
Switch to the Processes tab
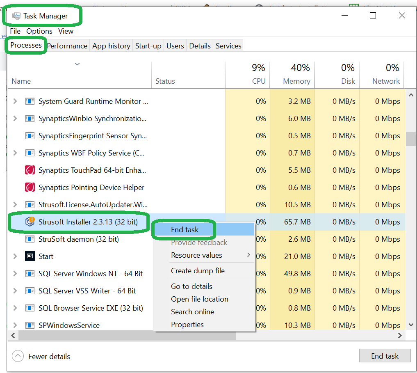click(26, 45)
